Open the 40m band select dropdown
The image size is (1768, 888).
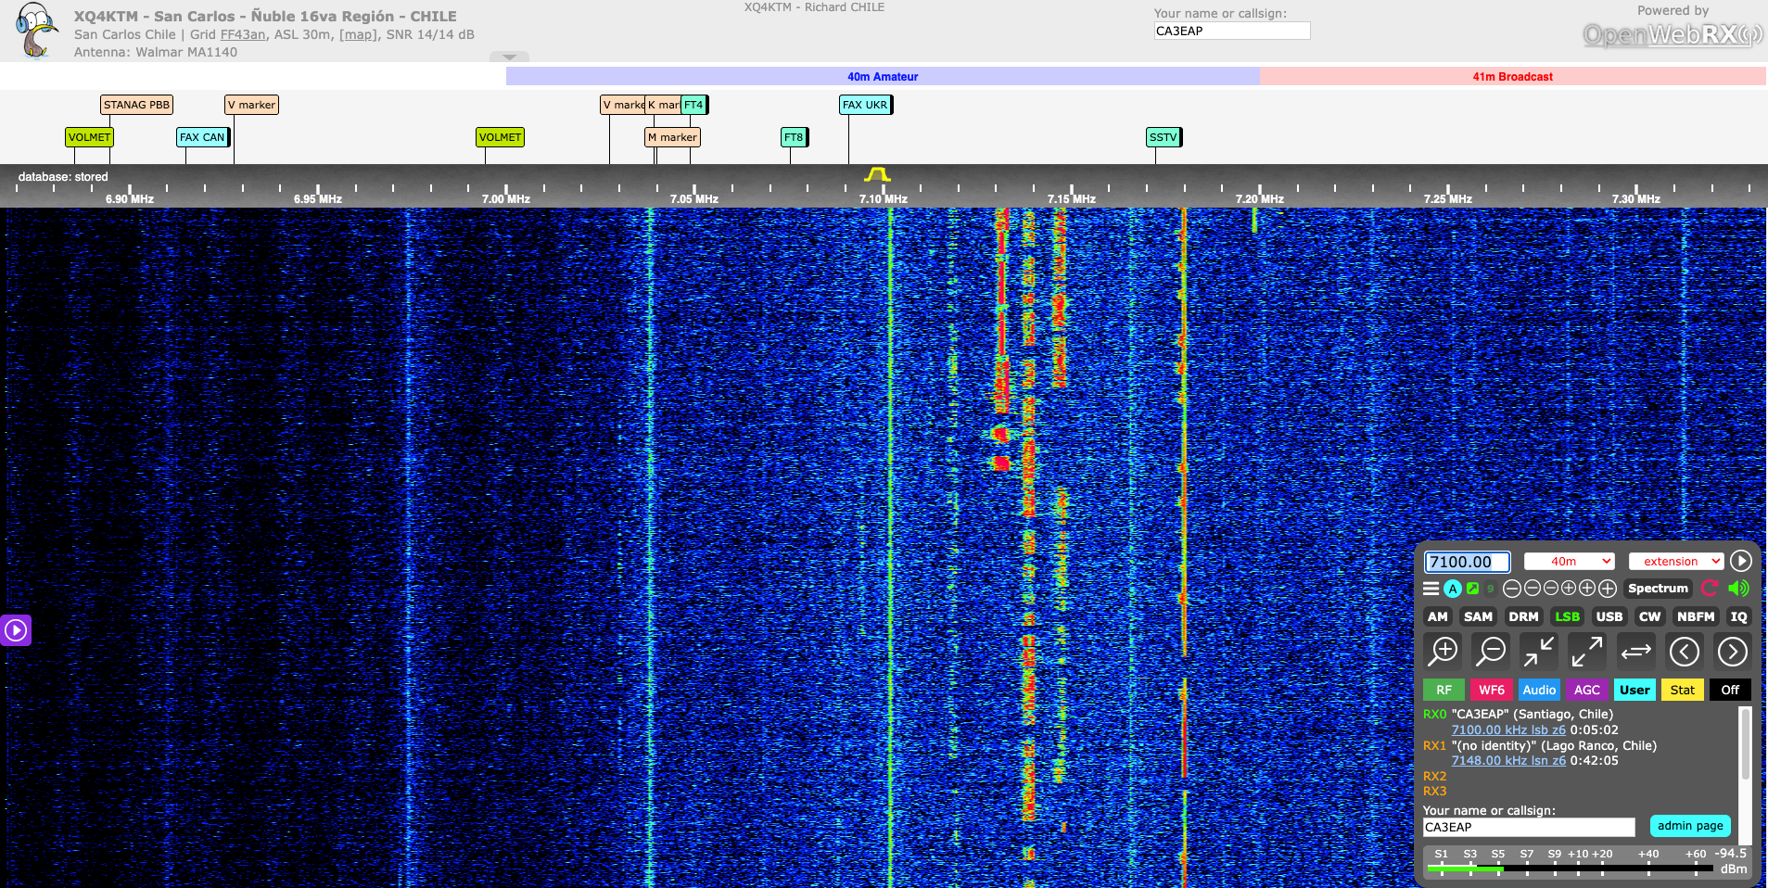(x=1569, y=562)
